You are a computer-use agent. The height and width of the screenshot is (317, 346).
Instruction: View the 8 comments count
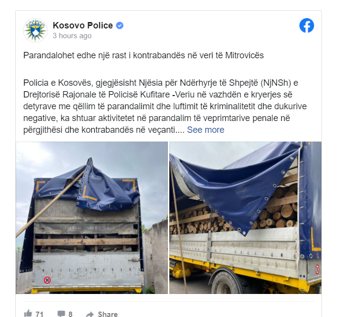point(70,314)
